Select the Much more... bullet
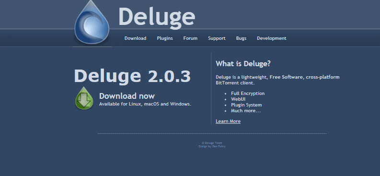This screenshot has height=176, width=380. coord(246,111)
